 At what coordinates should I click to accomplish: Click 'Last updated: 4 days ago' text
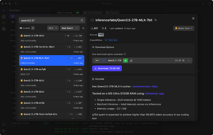click(x=122, y=28)
